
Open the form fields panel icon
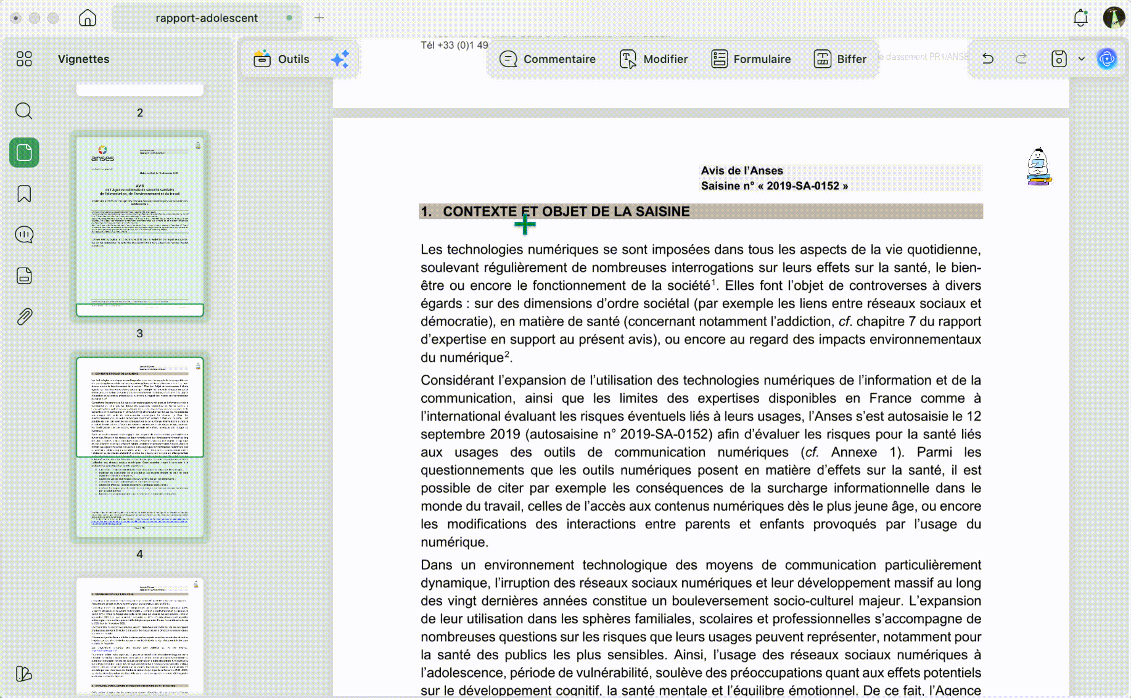click(x=24, y=276)
